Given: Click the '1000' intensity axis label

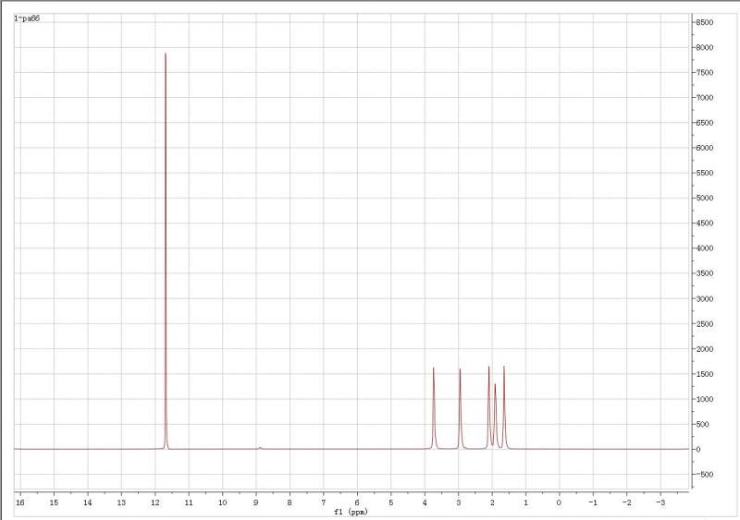Looking at the screenshot, I should pos(705,399).
